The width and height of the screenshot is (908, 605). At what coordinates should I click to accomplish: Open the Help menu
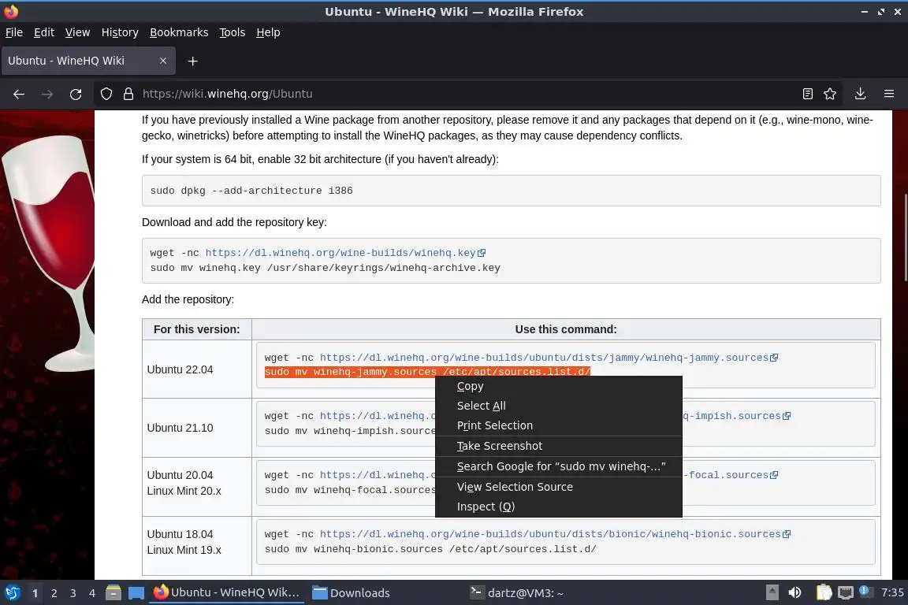coord(268,32)
